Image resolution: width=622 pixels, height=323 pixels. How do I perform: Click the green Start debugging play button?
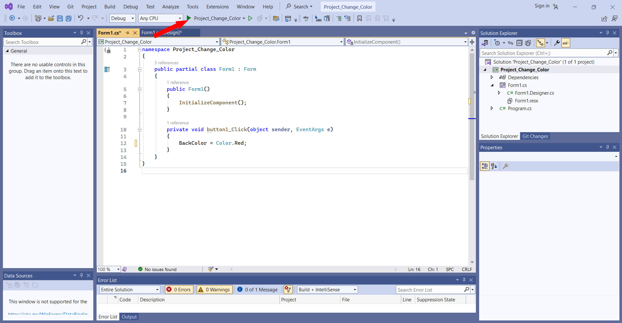click(x=189, y=18)
